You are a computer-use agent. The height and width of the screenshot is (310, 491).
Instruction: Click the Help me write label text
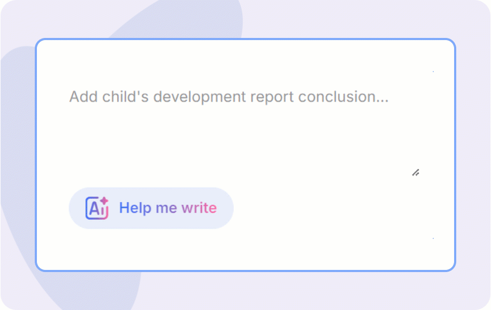(167, 208)
